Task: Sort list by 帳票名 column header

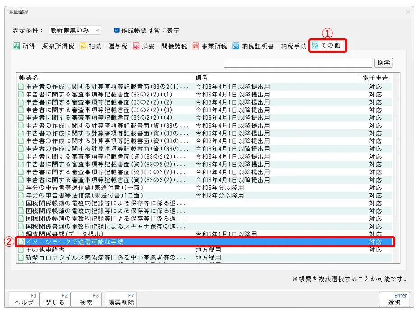Action: click(x=104, y=78)
